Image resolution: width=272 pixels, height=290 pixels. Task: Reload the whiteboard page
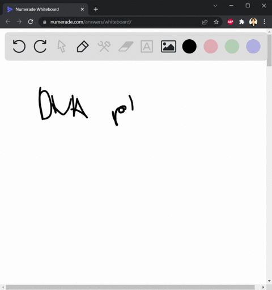(x=31, y=22)
